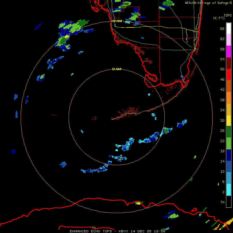Click the '66' legend value
The image size is (233, 233).
click(x=222, y=28)
